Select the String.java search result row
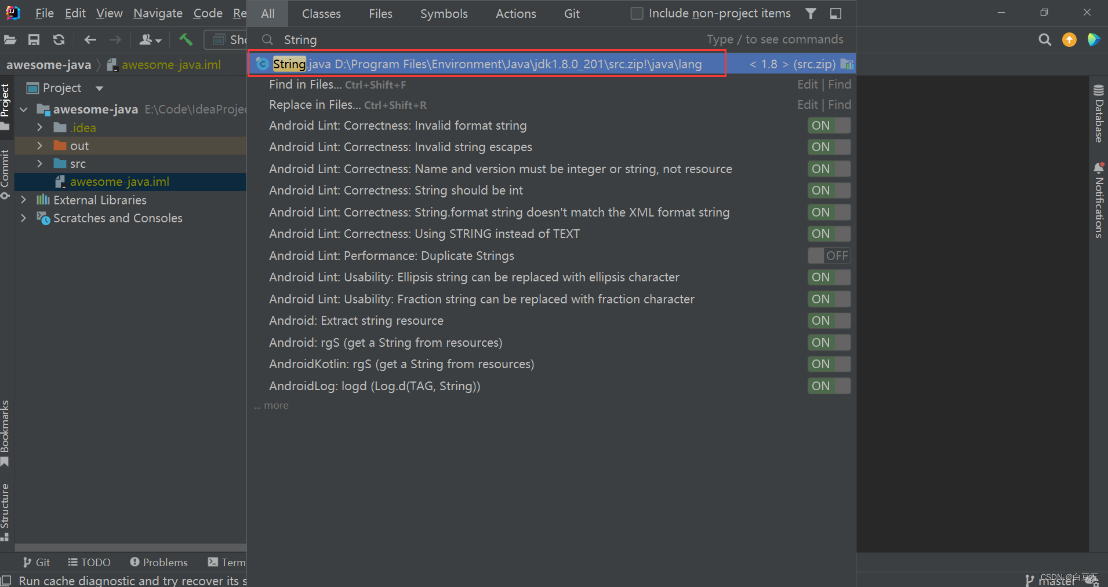This screenshot has width=1108, height=587. (x=552, y=64)
